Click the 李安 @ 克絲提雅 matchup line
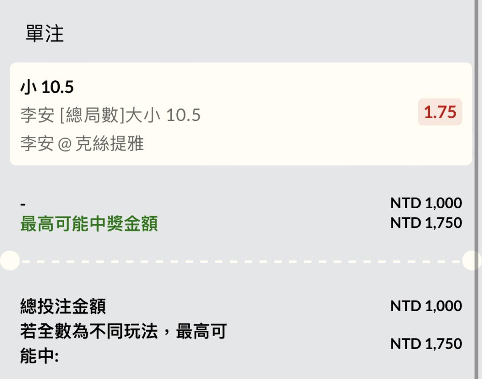Image resolution: width=482 pixels, height=379 pixels. [82, 144]
